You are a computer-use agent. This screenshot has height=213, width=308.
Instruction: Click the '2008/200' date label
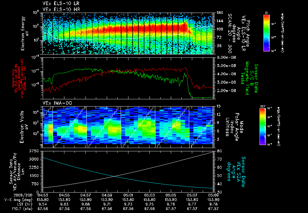pyautogui.click(x=23, y=195)
